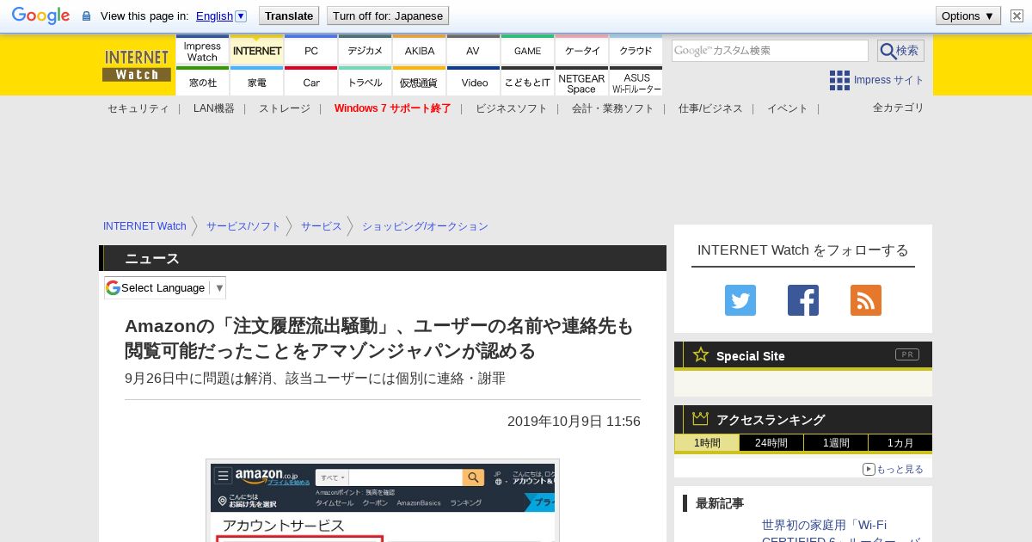Click ショッピング/オークション breadcrumb
1032x542 pixels.
tap(425, 226)
